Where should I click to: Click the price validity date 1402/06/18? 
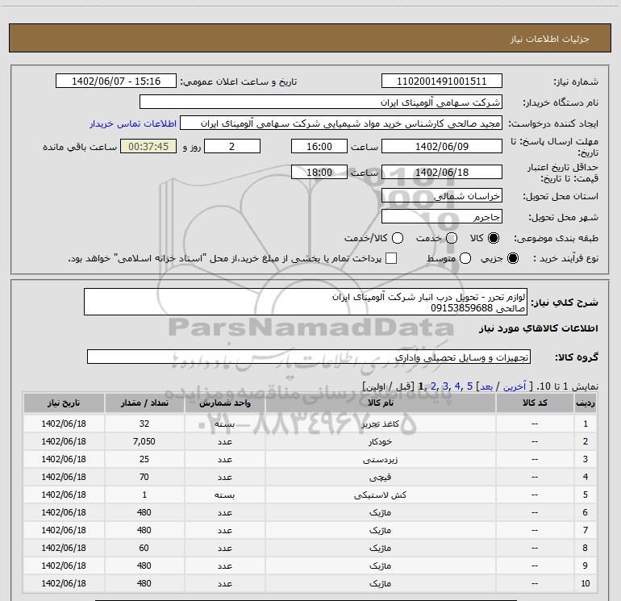point(442,172)
